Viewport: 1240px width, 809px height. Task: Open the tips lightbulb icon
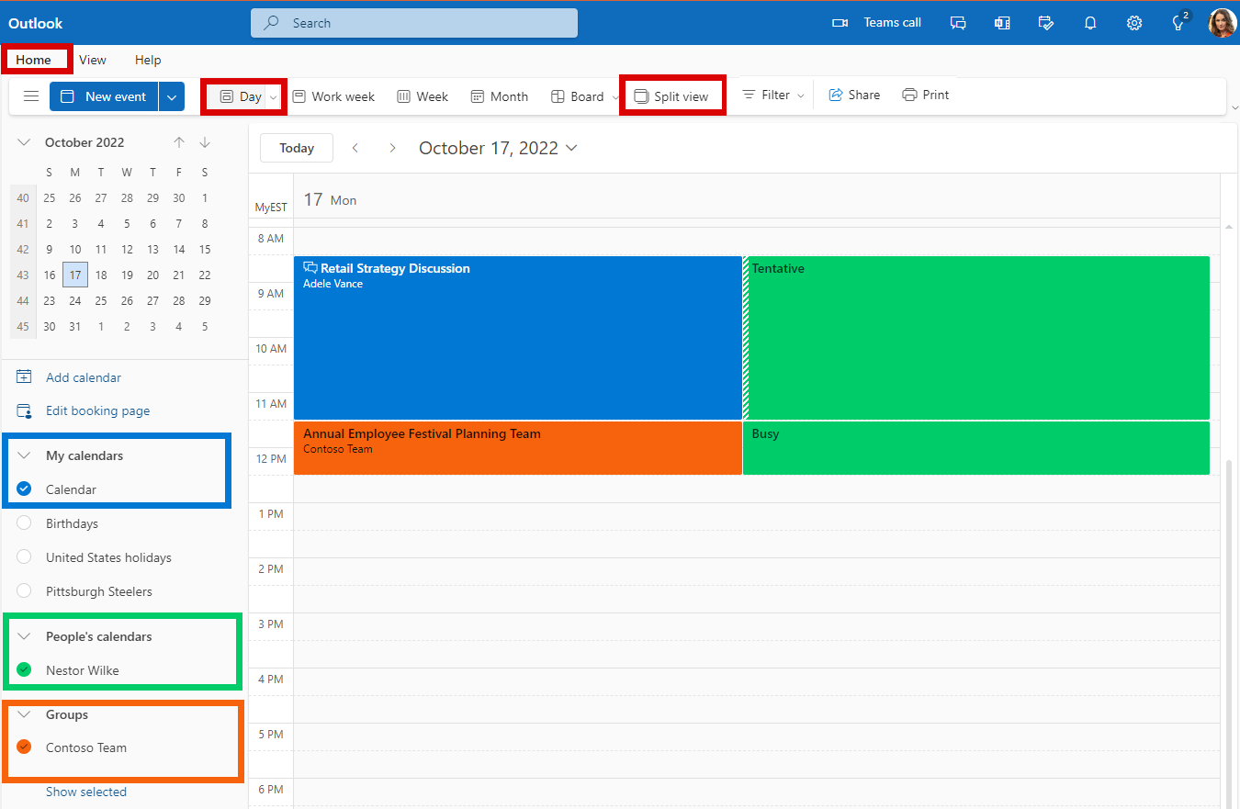click(x=1179, y=23)
